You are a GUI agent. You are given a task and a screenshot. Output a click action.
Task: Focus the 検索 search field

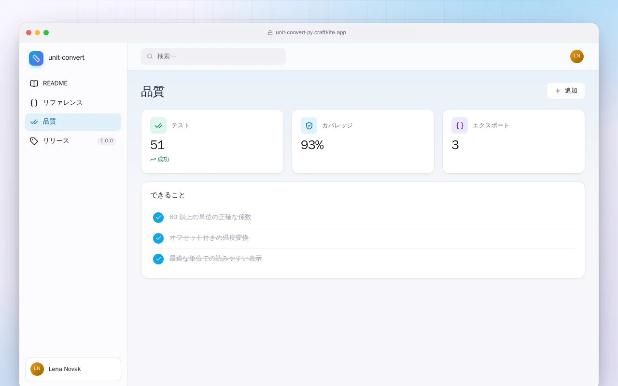pyautogui.click(x=213, y=56)
